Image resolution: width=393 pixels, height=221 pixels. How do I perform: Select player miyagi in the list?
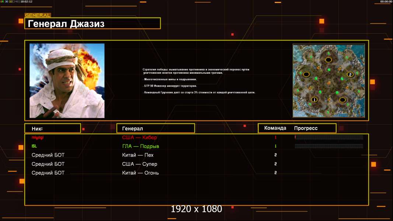click(x=38, y=137)
